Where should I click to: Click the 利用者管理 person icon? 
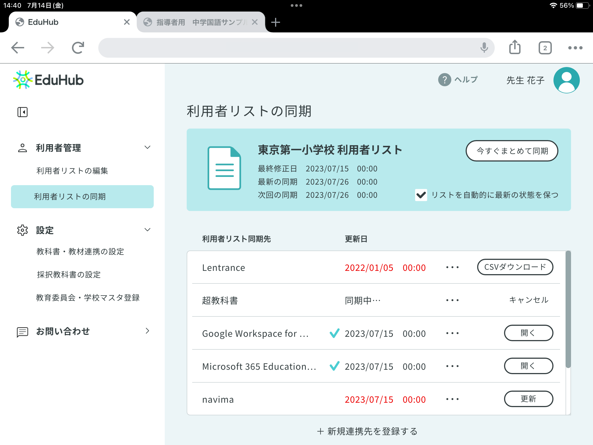click(23, 148)
